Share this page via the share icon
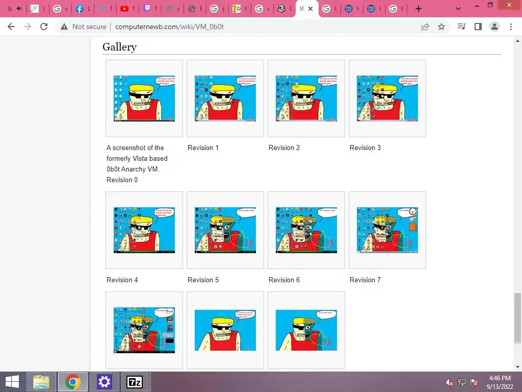522x392 pixels. 425,27
